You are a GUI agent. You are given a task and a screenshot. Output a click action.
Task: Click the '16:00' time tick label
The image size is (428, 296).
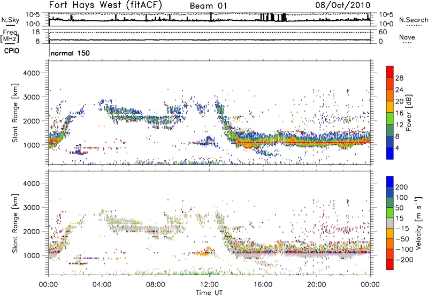coord(263,285)
